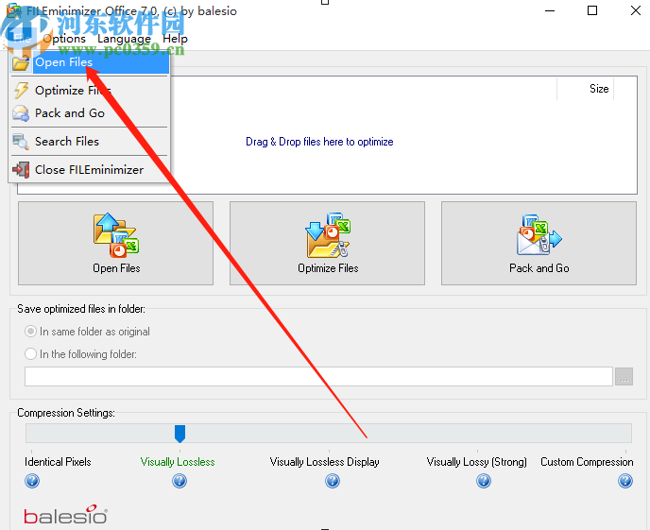Click the output folder path input field

coord(318,376)
